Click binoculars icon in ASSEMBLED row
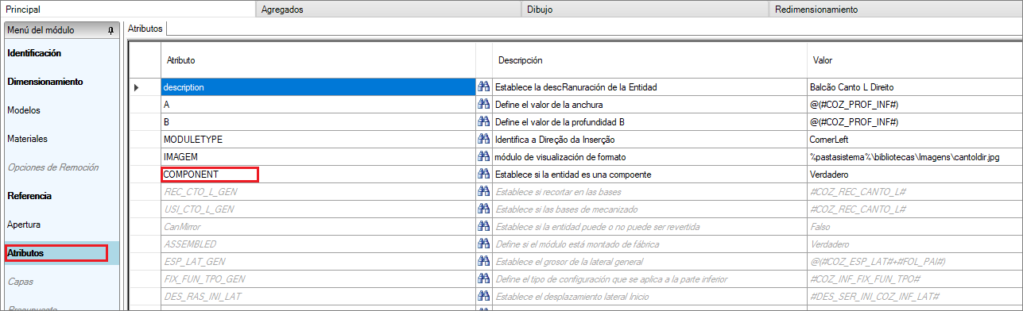The height and width of the screenshot is (311, 1023). (483, 244)
